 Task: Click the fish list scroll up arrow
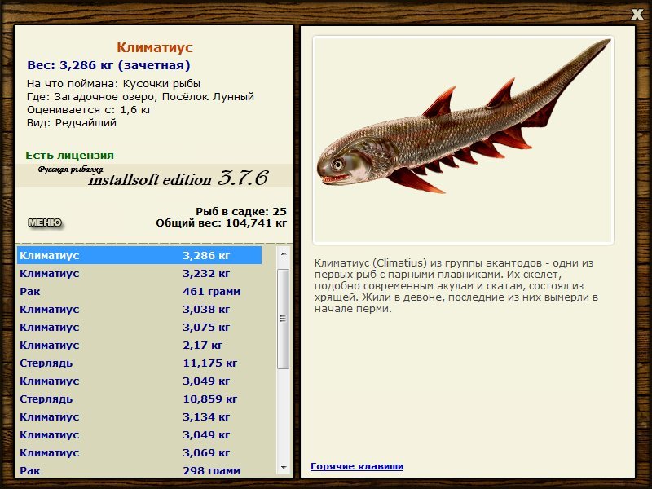coord(284,253)
